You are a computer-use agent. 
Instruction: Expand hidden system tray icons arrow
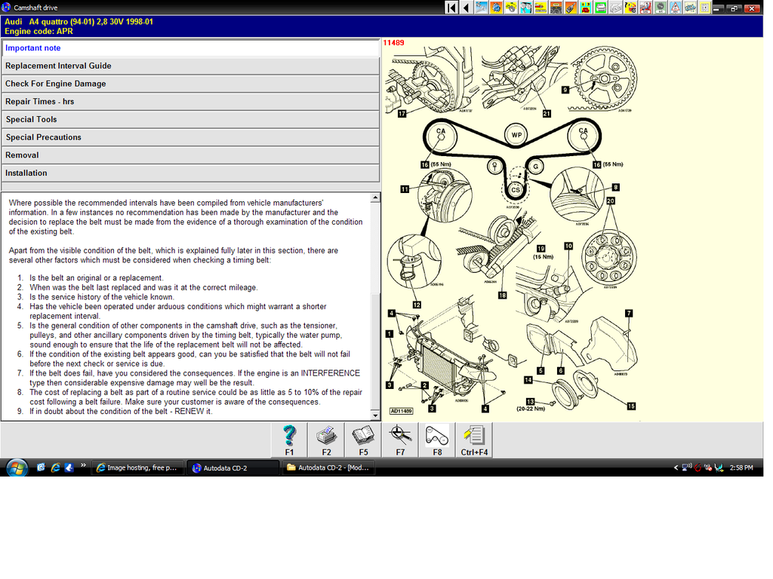point(676,467)
